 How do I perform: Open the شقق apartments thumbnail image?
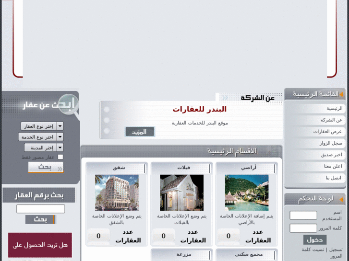(x=117, y=193)
